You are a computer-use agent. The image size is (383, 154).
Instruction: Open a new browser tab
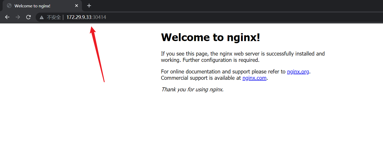pyautogui.click(x=89, y=6)
